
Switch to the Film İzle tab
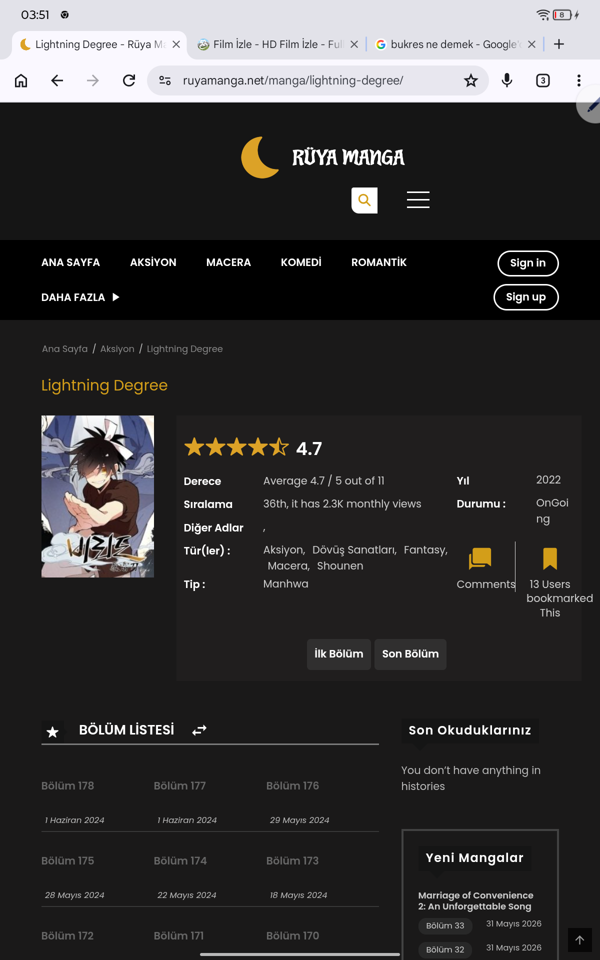click(x=278, y=44)
